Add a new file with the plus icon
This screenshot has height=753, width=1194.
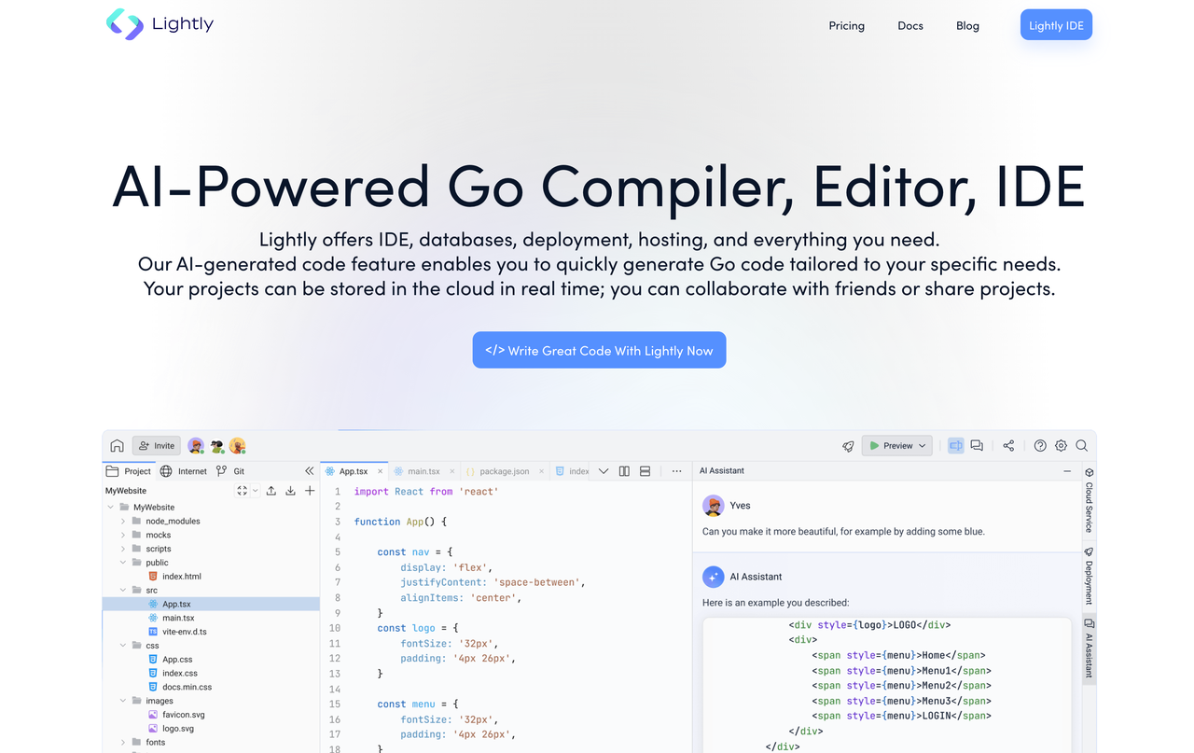pyautogui.click(x=310, y=491)
